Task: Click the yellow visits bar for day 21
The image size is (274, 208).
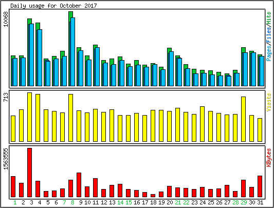Action: (x=177, y=125)
